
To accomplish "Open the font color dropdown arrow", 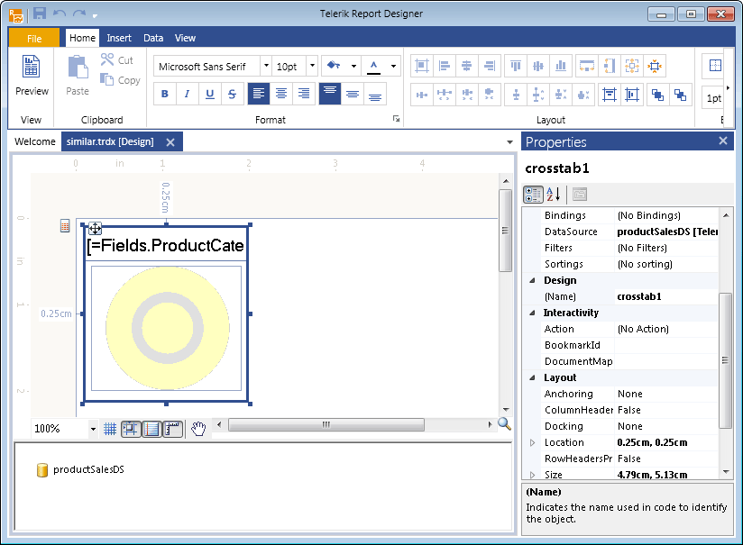I will [393, 66].
